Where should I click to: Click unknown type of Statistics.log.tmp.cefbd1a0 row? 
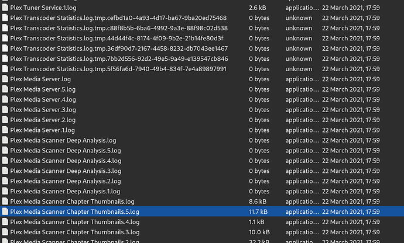(x=299, y=18)
